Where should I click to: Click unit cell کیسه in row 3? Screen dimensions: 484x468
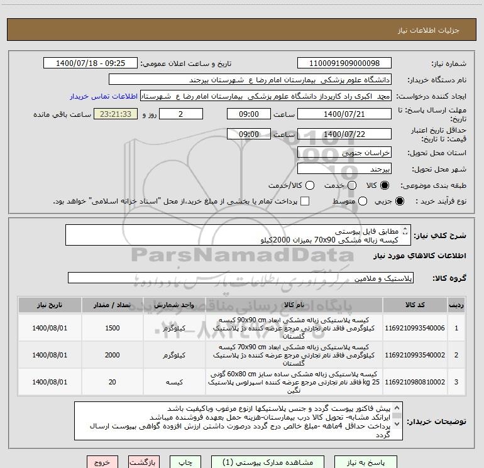click(174, 382)
